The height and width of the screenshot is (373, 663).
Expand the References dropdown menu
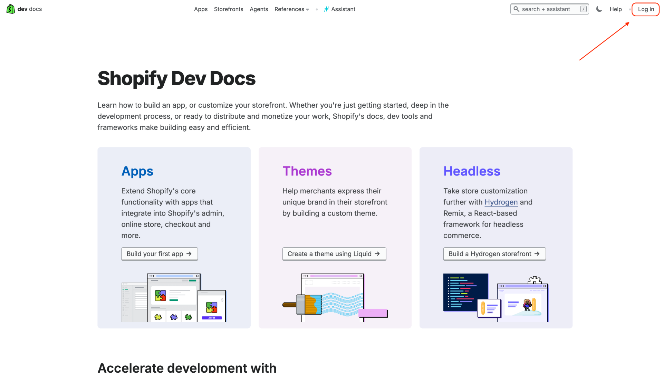292,9
